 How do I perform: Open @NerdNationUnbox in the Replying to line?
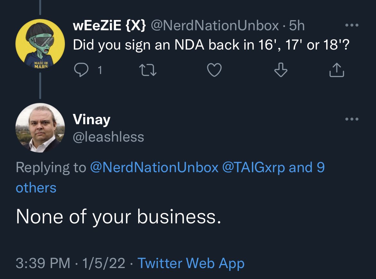click(x=155, y=167)
